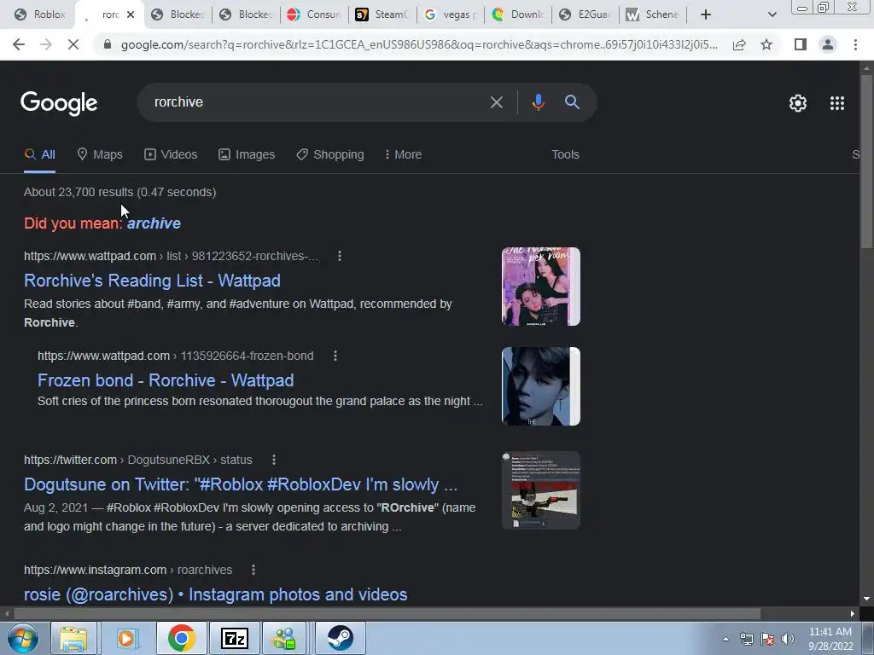
Task: Open options for roarchives Instagram result
Action: 253,570
